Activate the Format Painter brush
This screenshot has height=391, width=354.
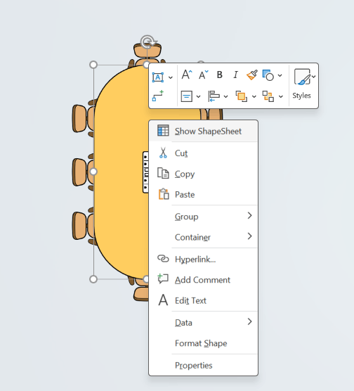pyautogui.click(x=252, y=75)
